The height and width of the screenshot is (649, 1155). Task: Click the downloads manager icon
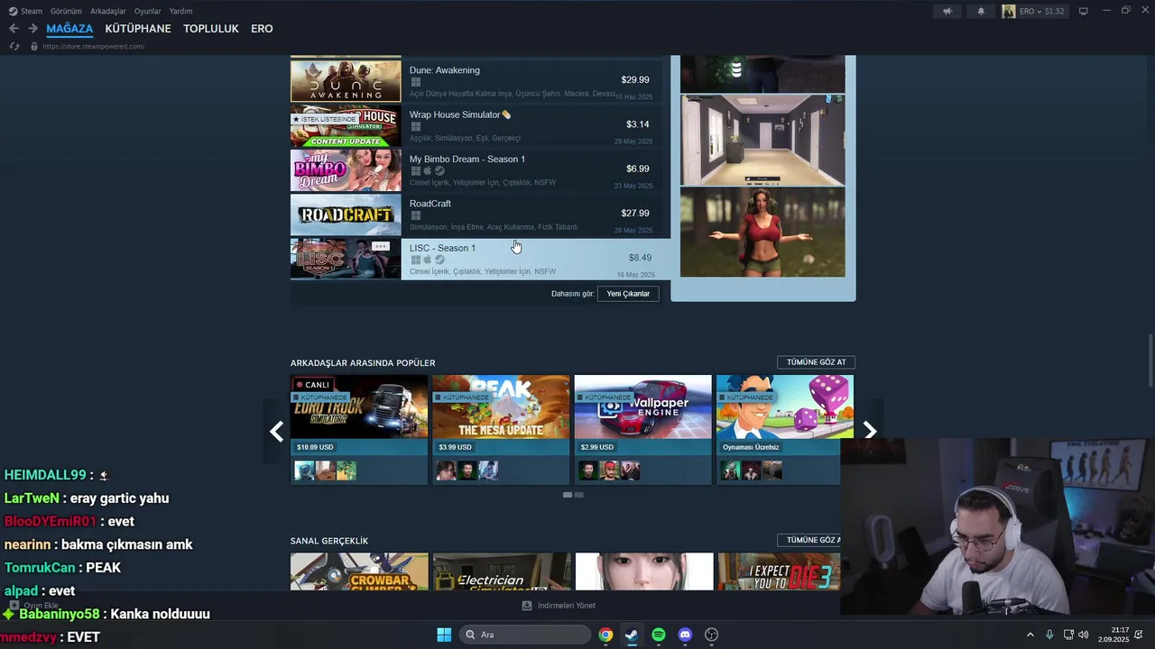click(x=527, y=606)
